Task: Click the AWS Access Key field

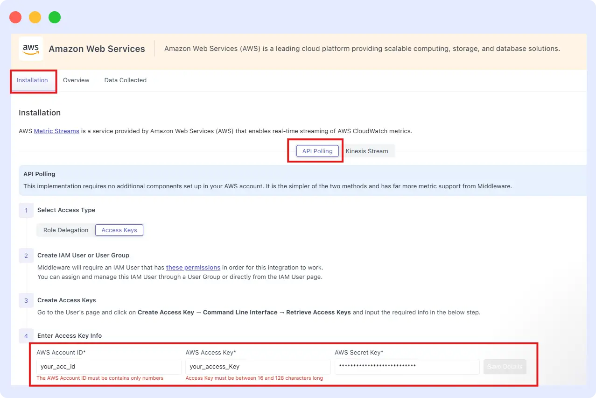Action: [258, 367]
